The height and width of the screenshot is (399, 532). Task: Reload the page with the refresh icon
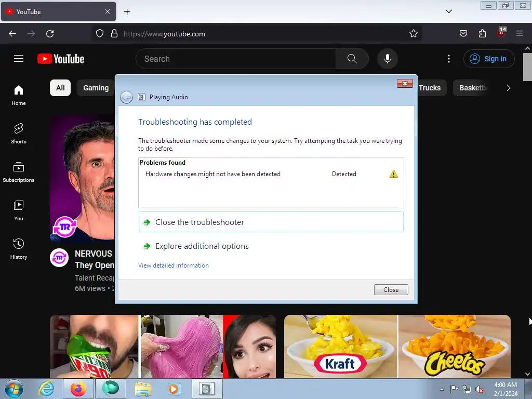coord(50,34)
